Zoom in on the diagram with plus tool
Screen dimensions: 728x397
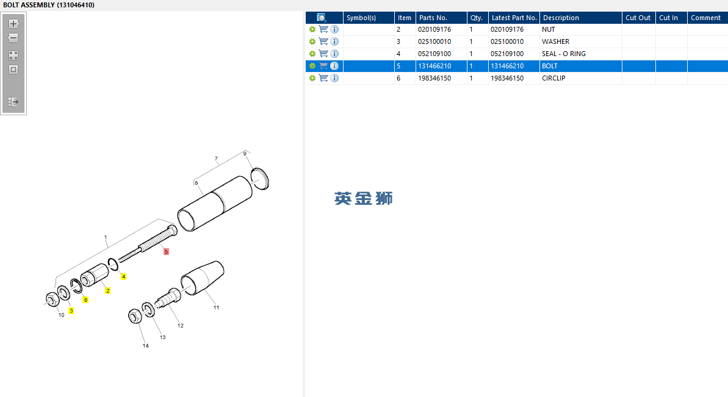13,24
